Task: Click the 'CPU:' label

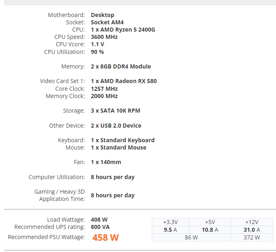Action: pyautogui.click(x=79, y=30)
